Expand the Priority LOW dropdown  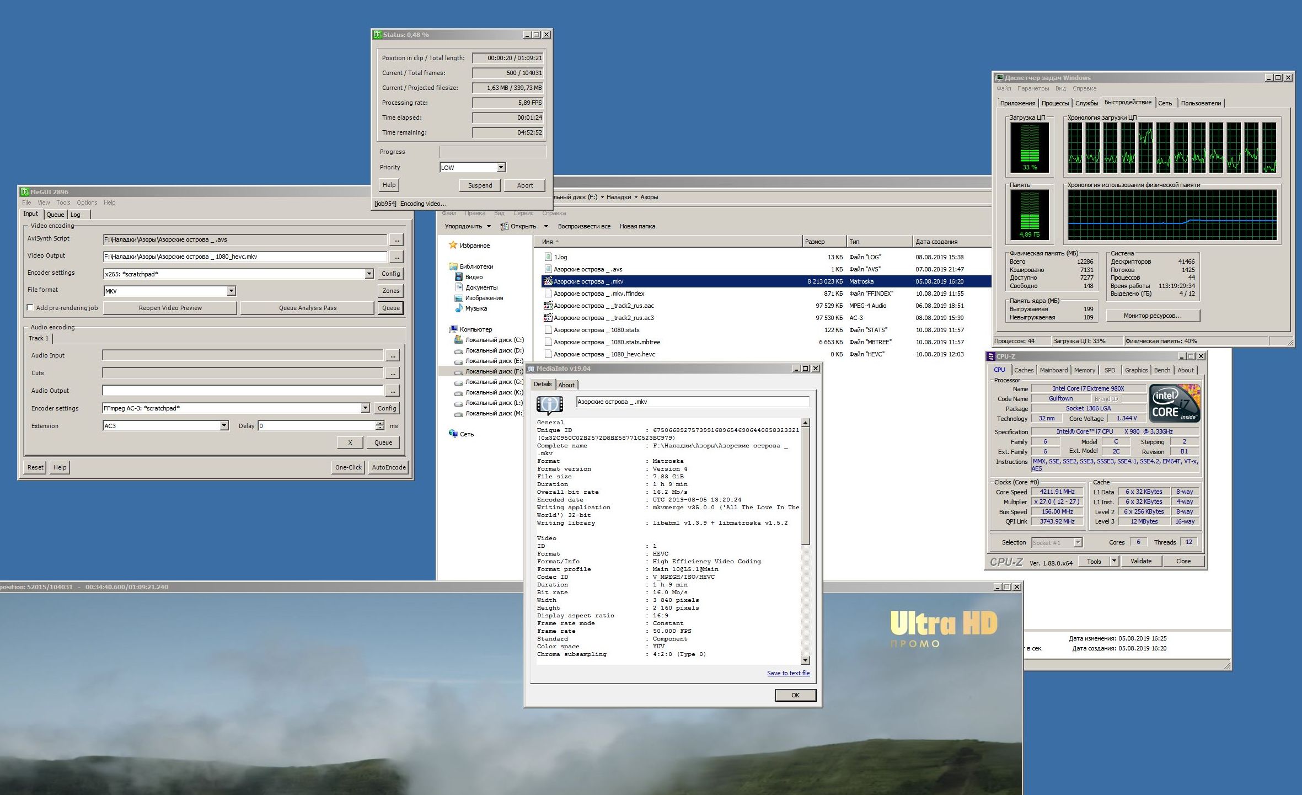[501, 167]
